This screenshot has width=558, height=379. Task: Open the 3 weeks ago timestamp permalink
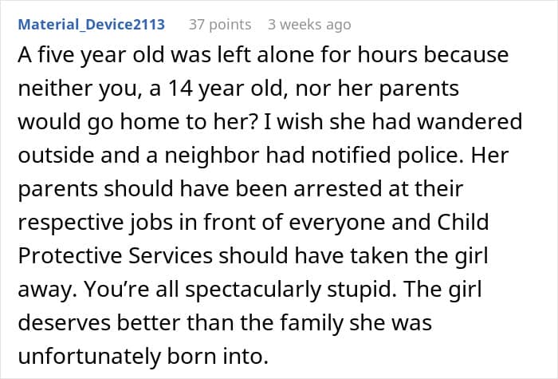[309, 25]
